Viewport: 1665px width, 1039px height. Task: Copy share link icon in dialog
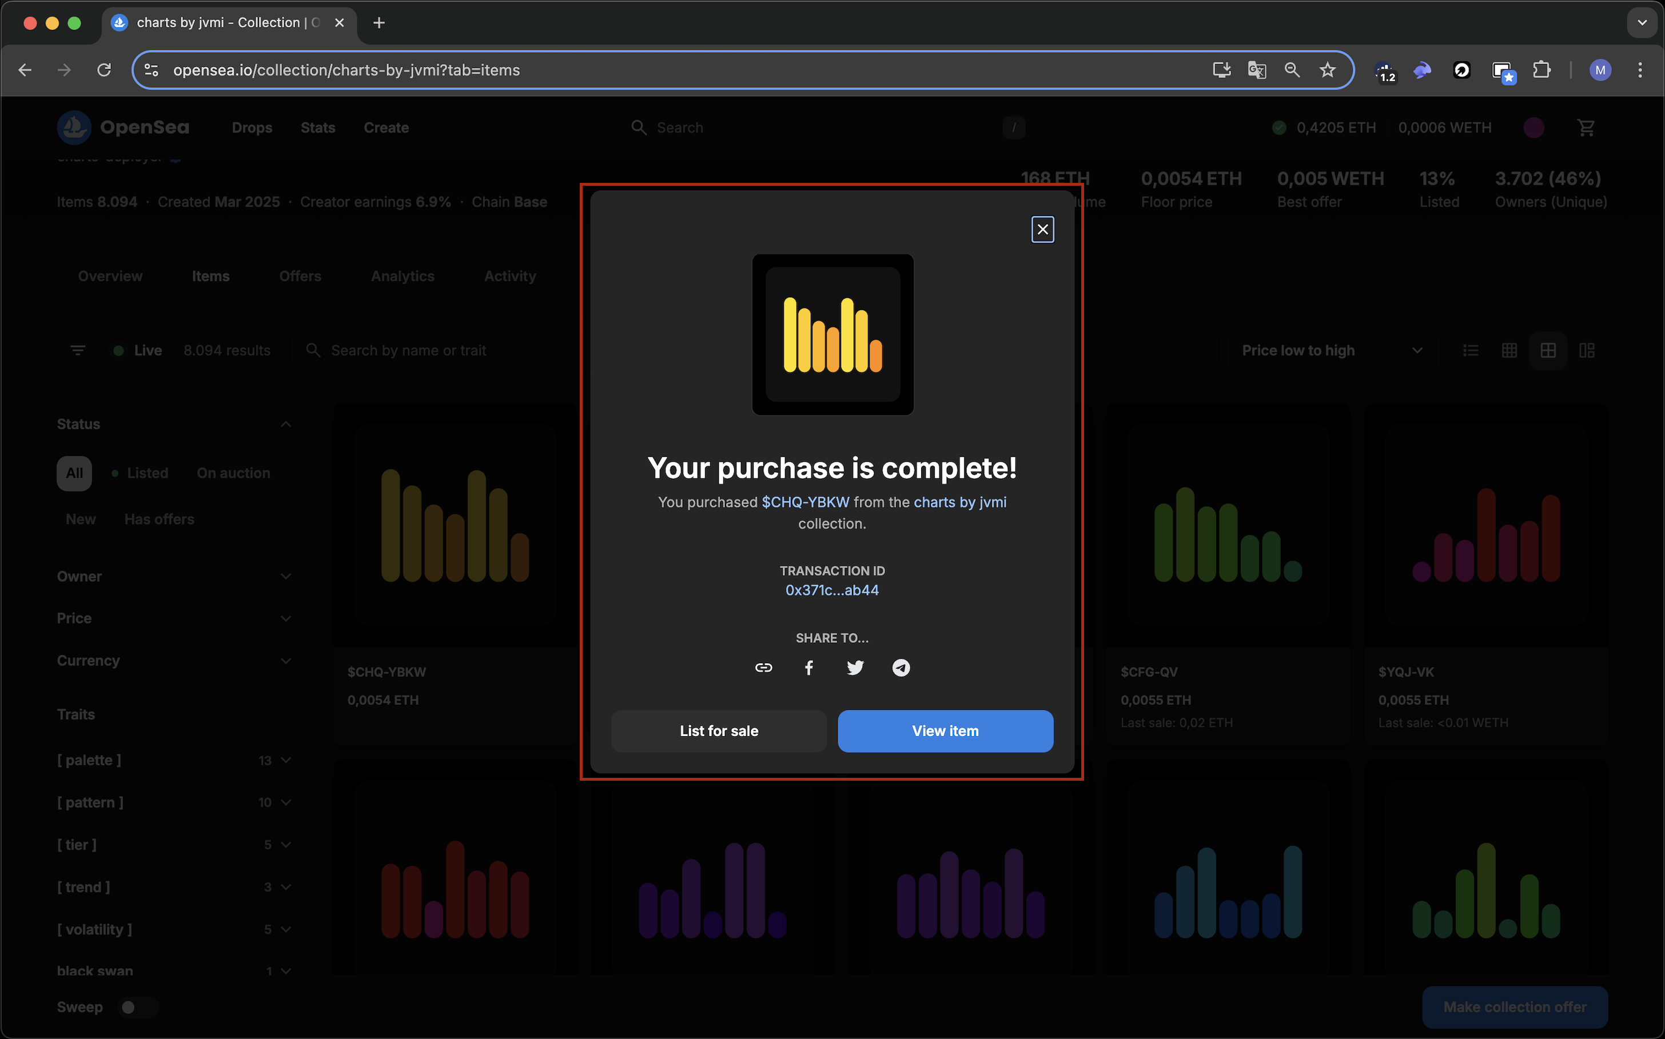[763, 668]
